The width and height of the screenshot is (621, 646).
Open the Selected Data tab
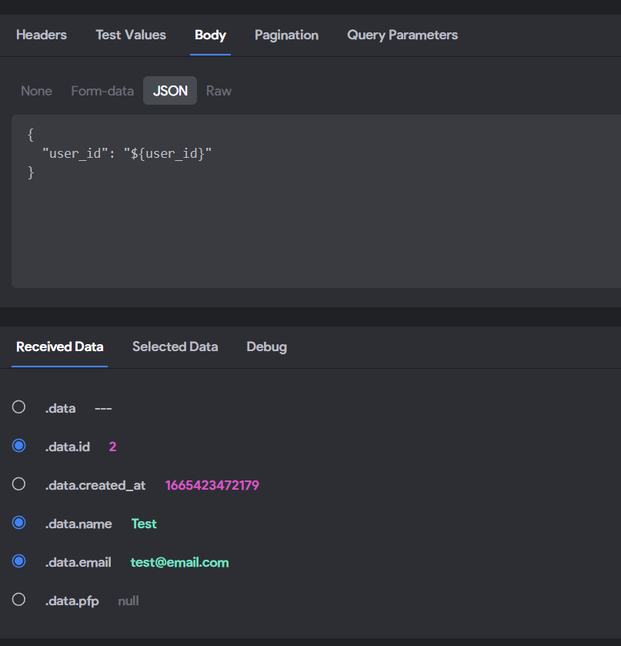tap(175, 347)
